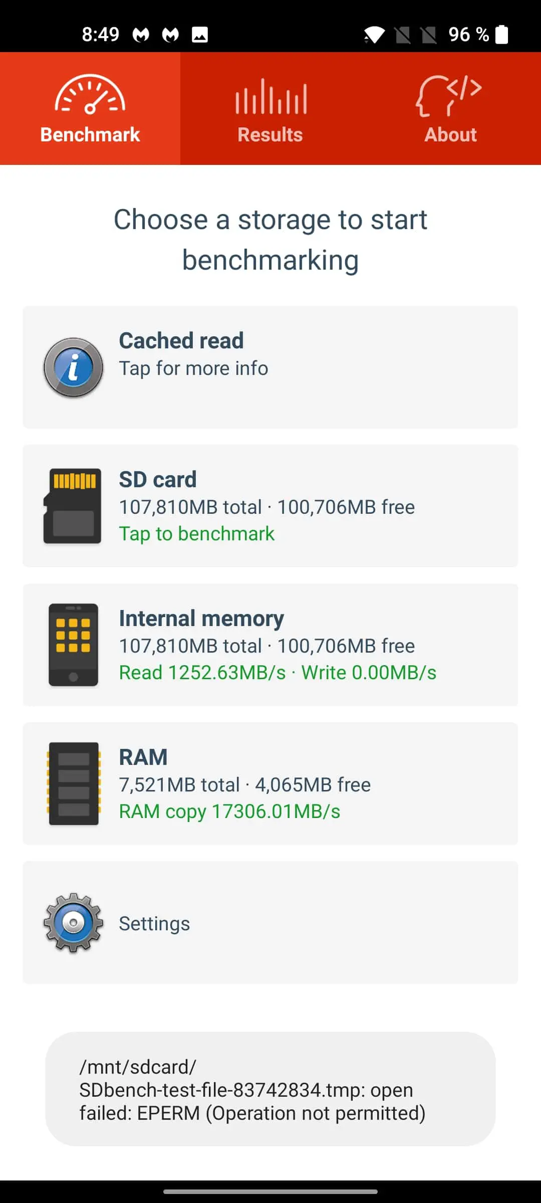Switch to the About tab label
The height and width of the screenshot is (1203, 541).
click(x=451, y=135)
